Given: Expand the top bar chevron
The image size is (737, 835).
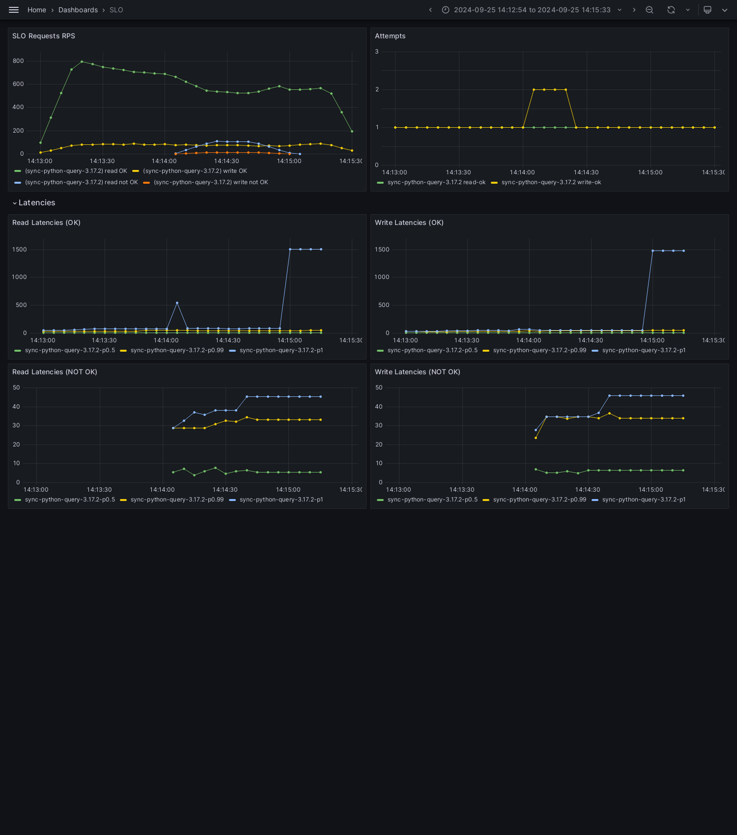Looking at the screenshot, I should click(725, 10).
